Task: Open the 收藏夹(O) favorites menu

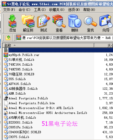Action: coord(57,10)
